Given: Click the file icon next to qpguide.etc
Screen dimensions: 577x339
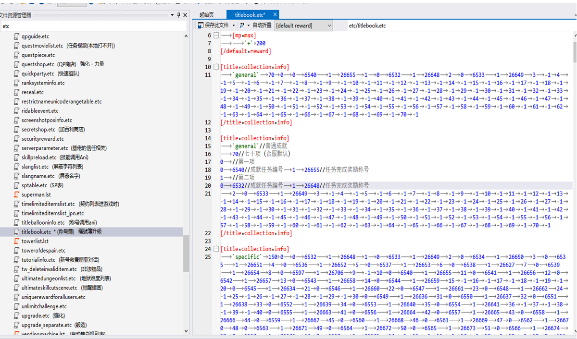Looking at the screenshot, I should coord(16,36).
